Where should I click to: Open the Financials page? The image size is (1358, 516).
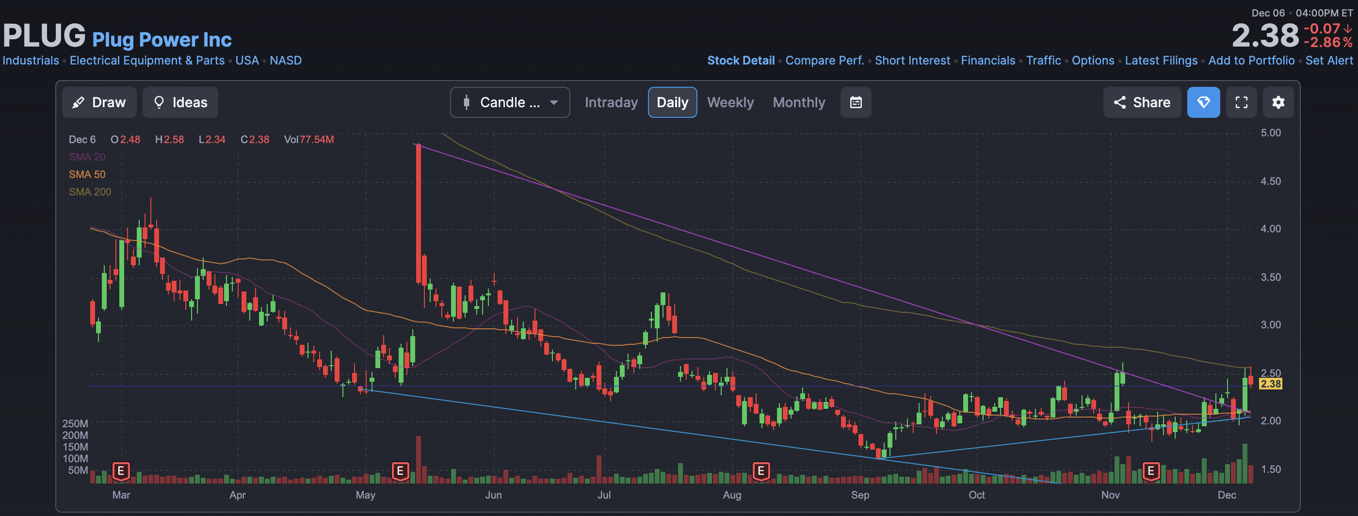click(987, 61)
